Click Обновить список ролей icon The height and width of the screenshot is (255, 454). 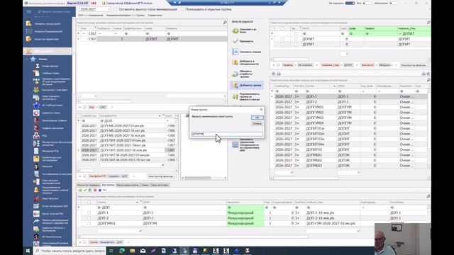28,23
